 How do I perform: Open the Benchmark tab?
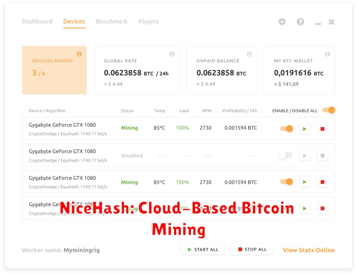[x=112, y=21]
